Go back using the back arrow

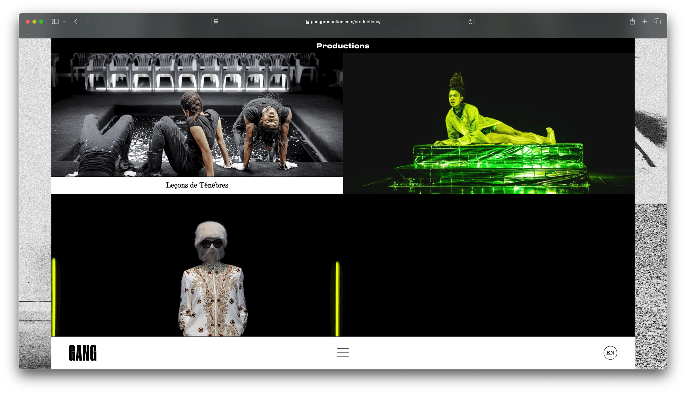pos(76,21)
